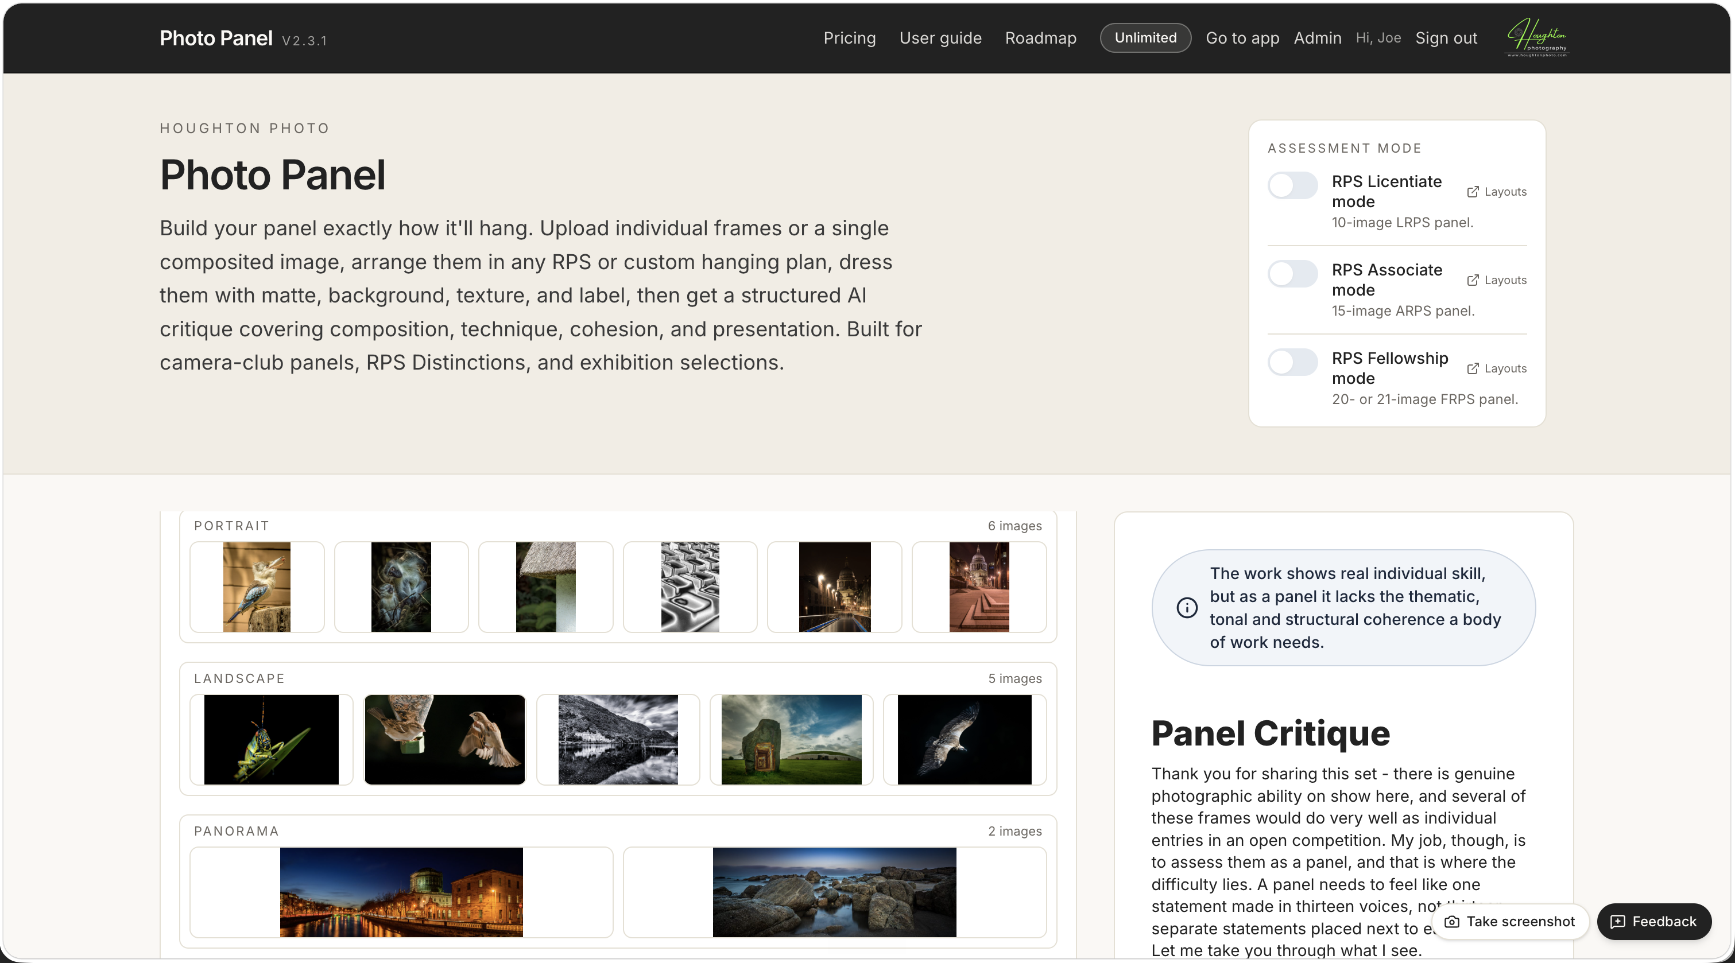Open the Pricing page
The width and height of the screenshot is (1735, 963).
tap(849, 38)
